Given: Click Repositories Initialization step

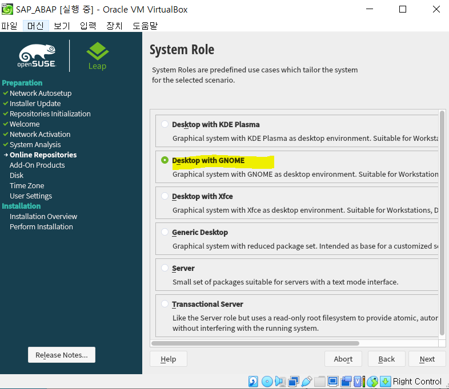Looking at the screenshot, I should pyautogui.click(x=50, y=114).
